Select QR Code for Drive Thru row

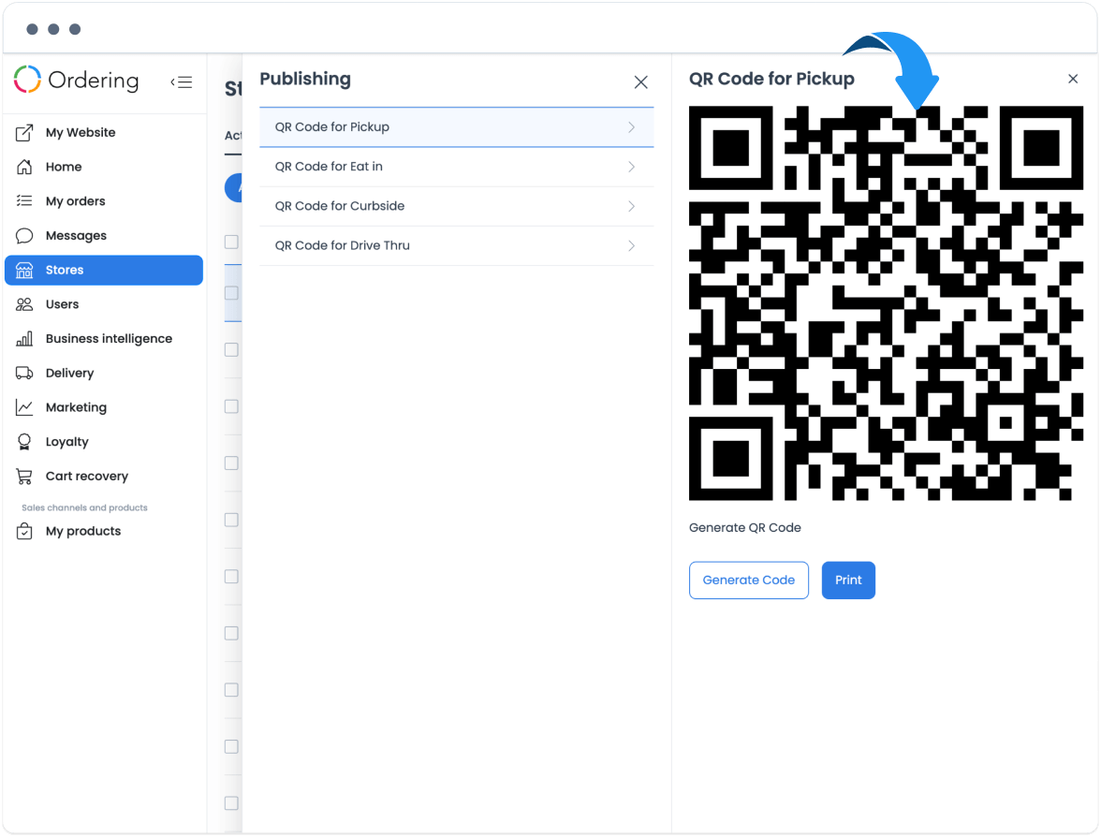pos(457,245)
